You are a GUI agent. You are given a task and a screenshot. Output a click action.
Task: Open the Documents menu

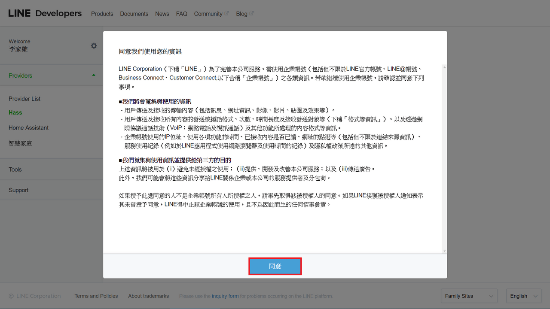pos(134,14)
